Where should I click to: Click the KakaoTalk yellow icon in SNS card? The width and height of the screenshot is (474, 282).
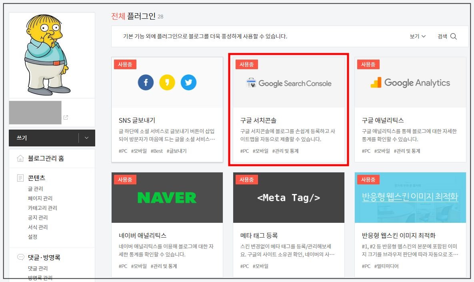click(167, 82)
